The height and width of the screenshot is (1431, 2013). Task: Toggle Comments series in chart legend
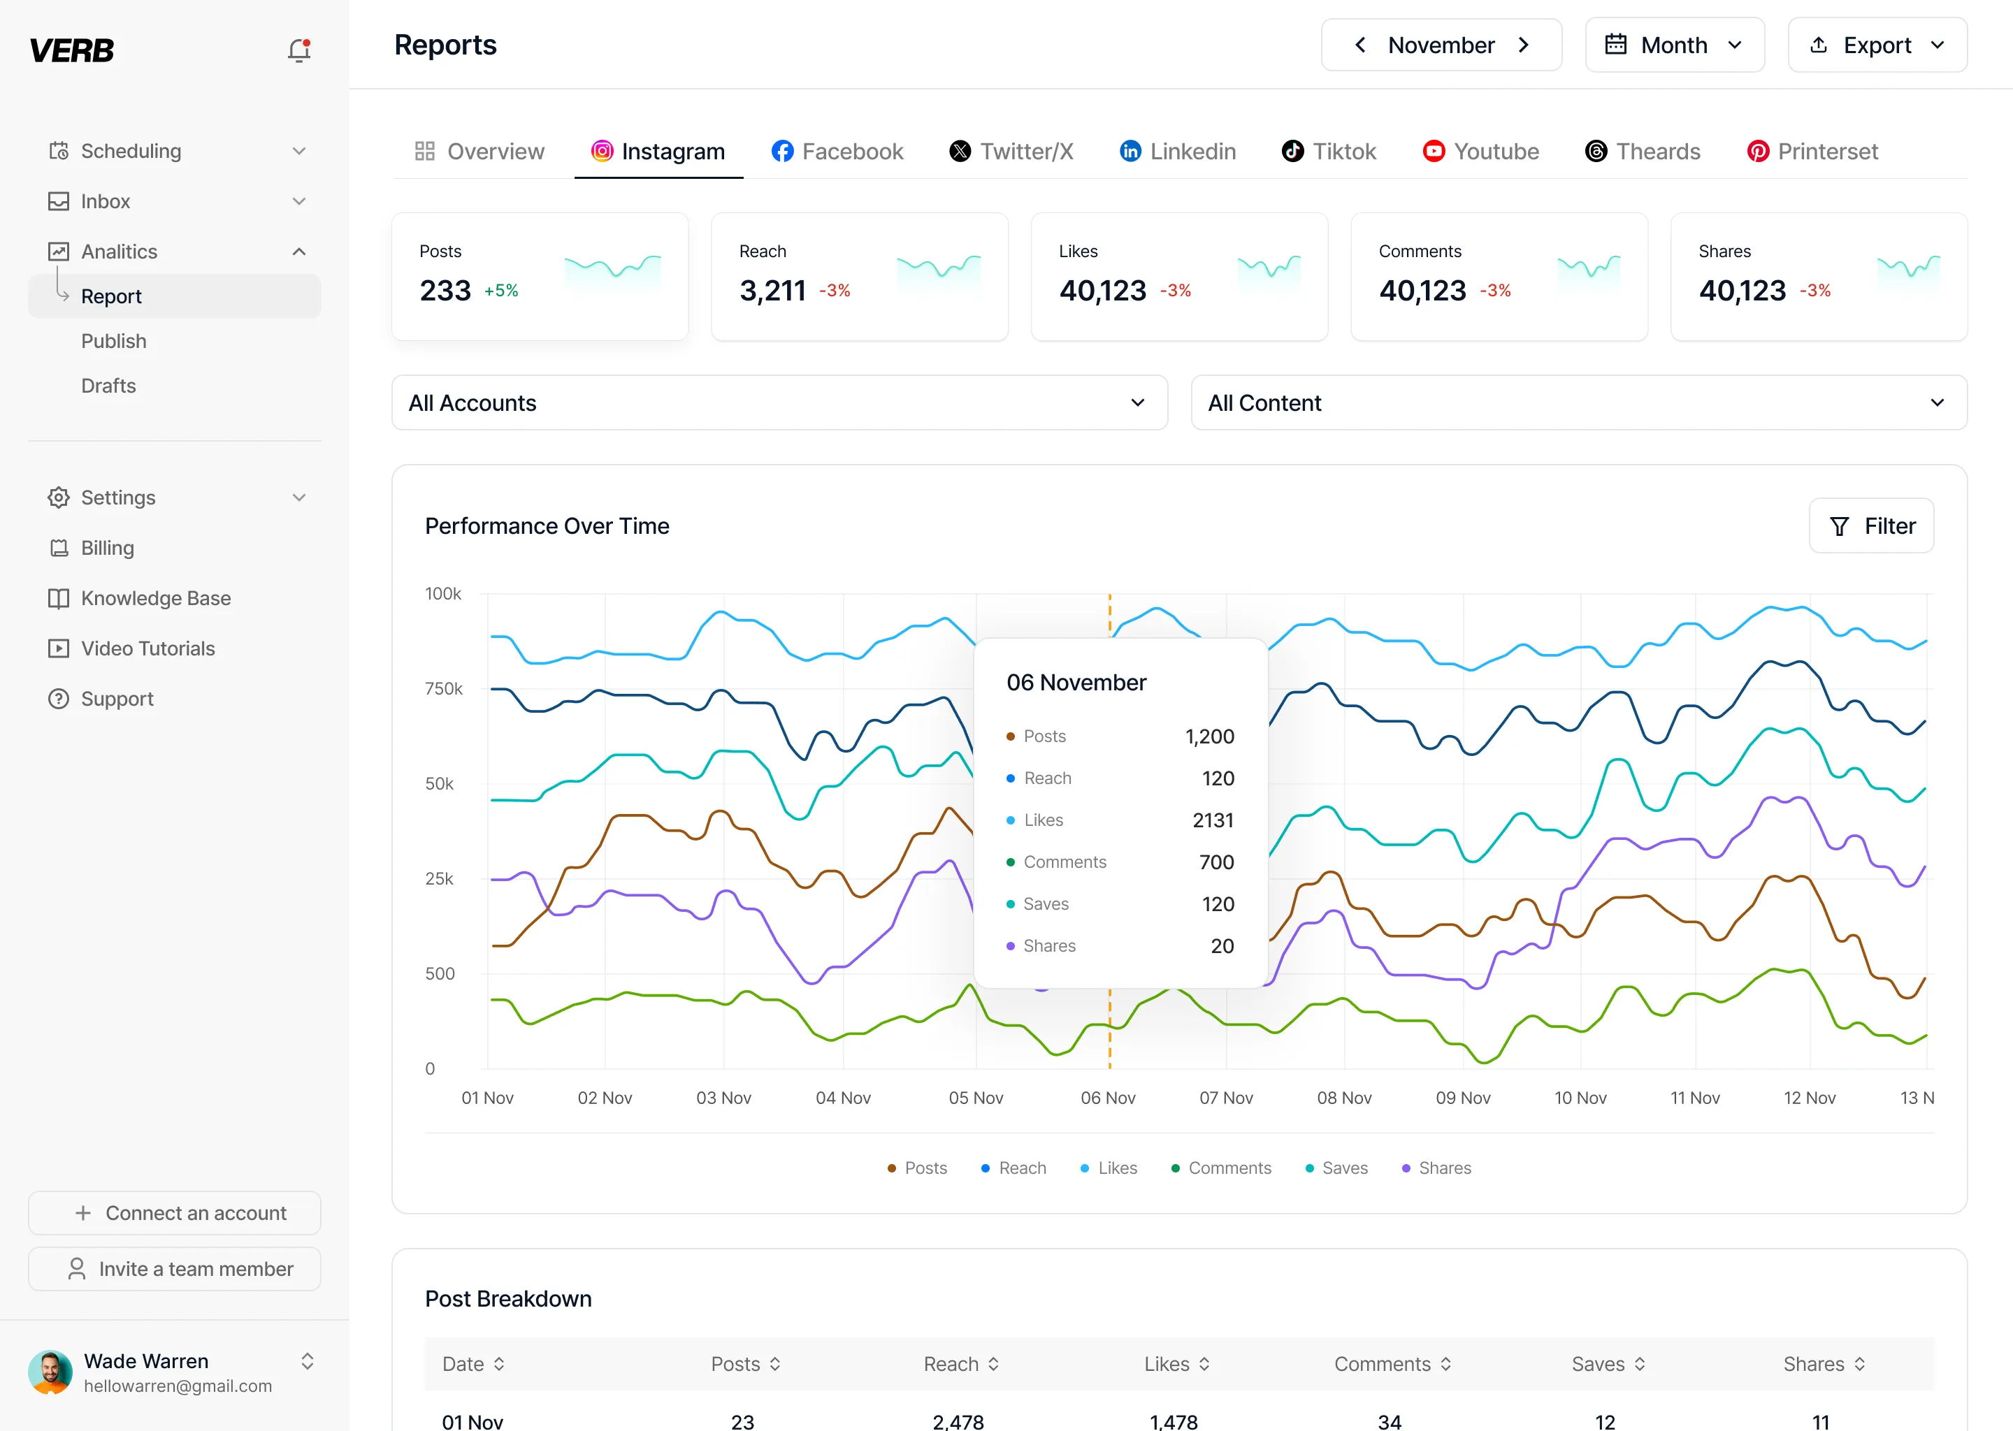pyautogui.click(x=1220, y=1168)
